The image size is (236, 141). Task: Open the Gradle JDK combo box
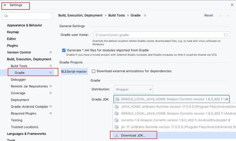point(172,99)
